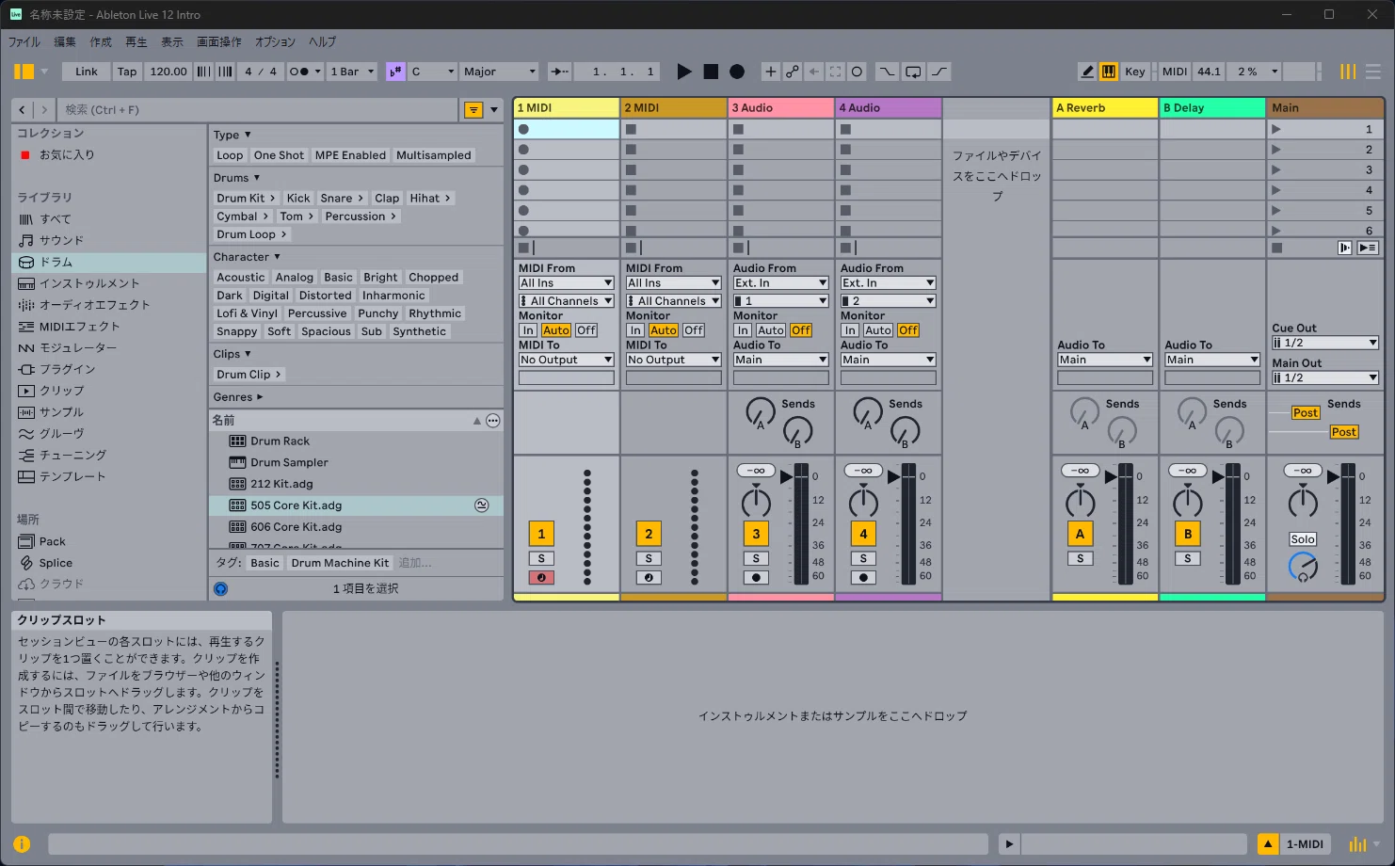Image resolution: width=1395 pixels, height=866 pixels.
Task: Open the 表示 menu
Action: [172, 41]
